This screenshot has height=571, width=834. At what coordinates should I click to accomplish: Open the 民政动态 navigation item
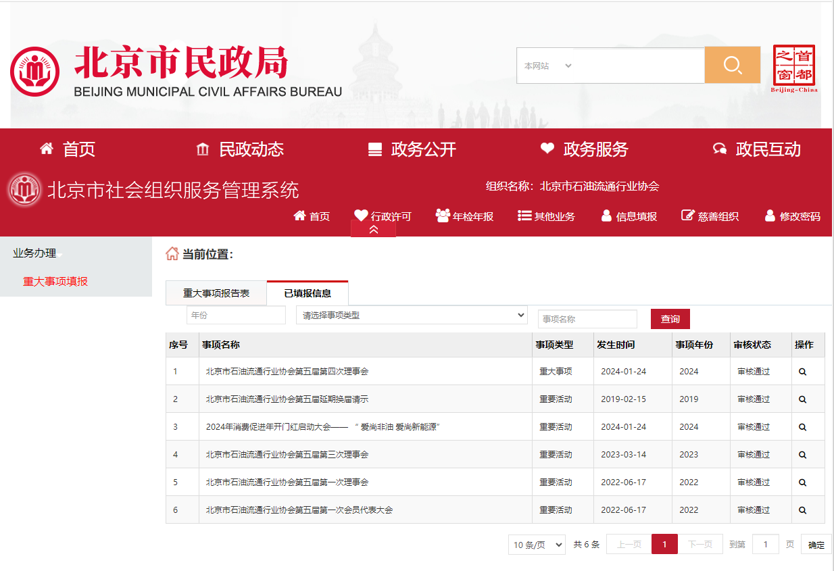click(x=240, y=149)
